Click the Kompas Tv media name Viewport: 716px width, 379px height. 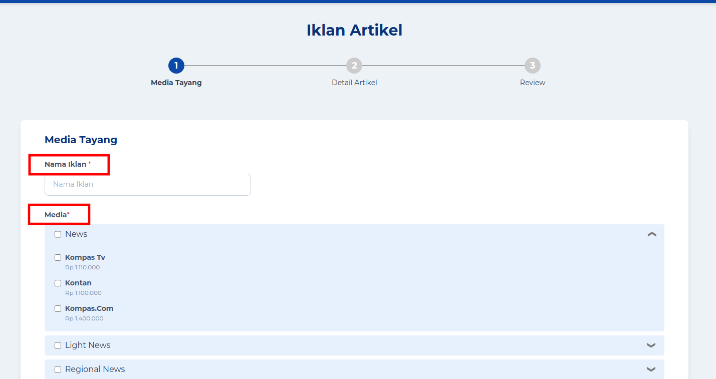[85, 258]
